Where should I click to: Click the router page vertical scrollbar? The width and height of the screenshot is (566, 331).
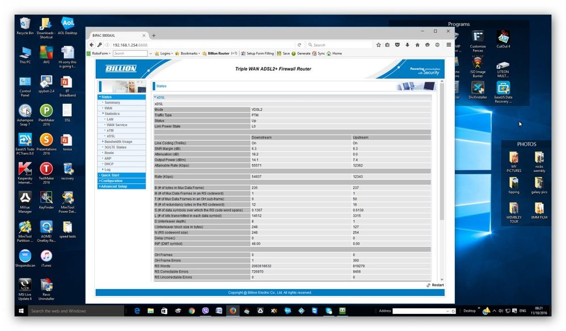point(442,152)
